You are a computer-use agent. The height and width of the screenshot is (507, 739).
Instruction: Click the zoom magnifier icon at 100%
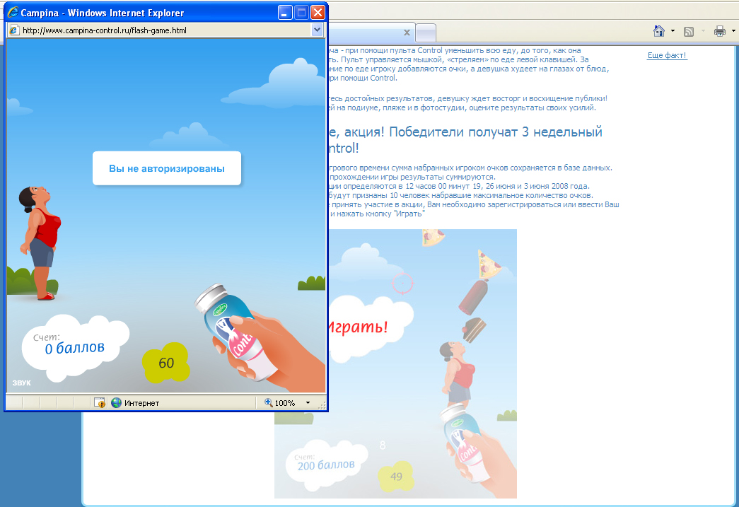[269, 402]
